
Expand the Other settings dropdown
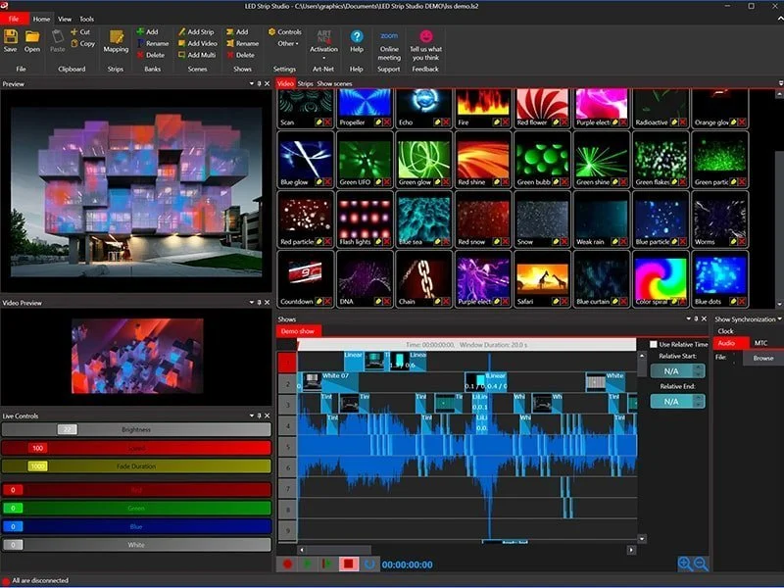coord(287,43)
